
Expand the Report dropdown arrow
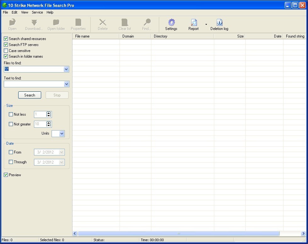(x=206, y=24)
